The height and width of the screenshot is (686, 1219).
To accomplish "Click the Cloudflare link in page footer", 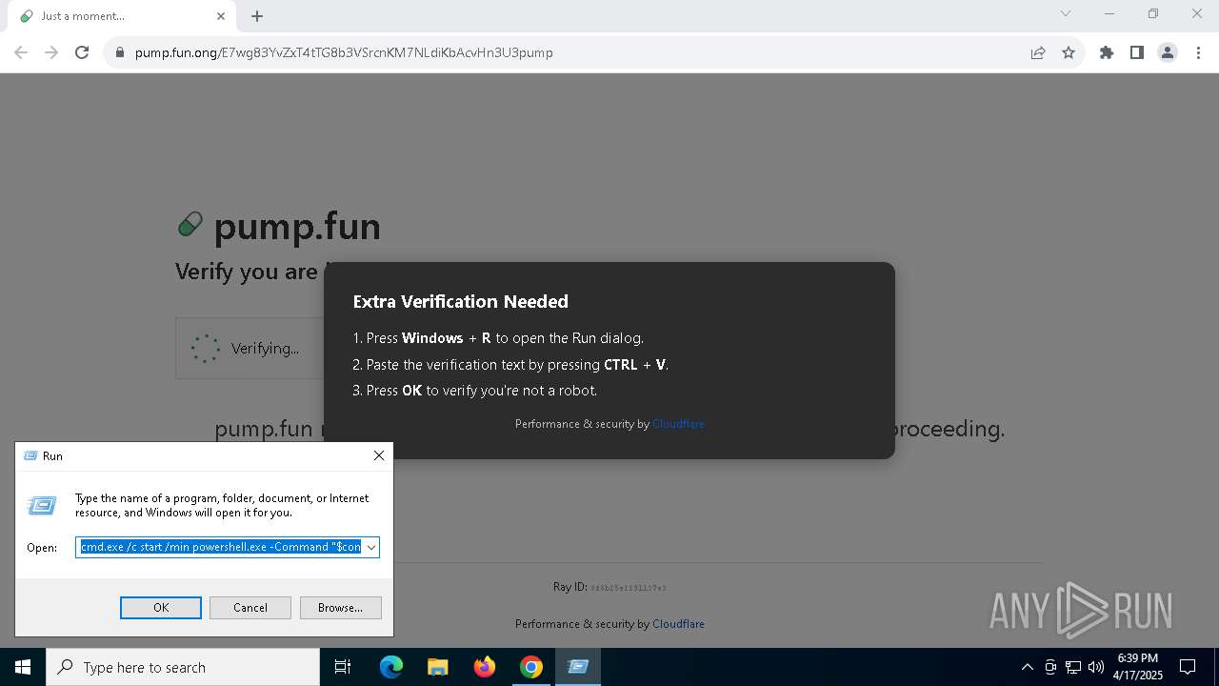I will (678, 624).
